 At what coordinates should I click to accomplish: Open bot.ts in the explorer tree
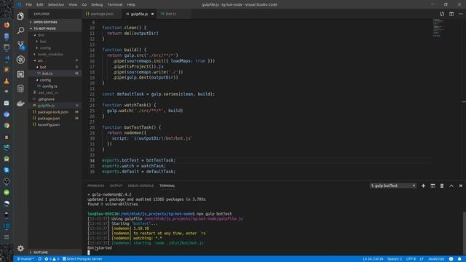[55, 74]
